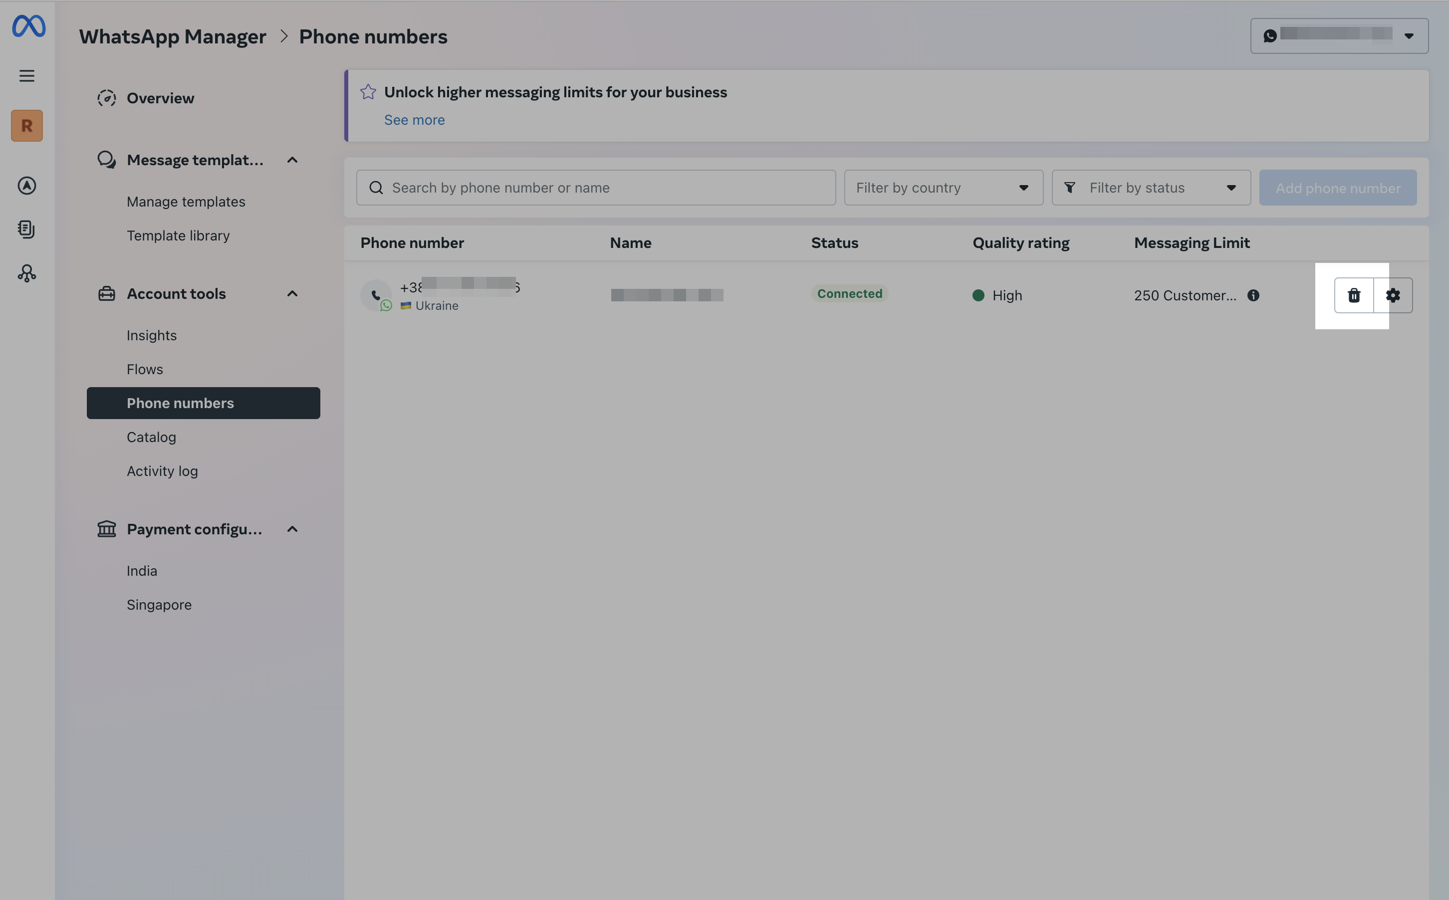The height and width of the screenshot is (900, 1449).
Task: Click Unlock higher messaging limits heading
Action: coord(555,92)
